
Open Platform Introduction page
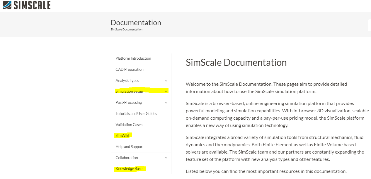[x=133, y=58]
